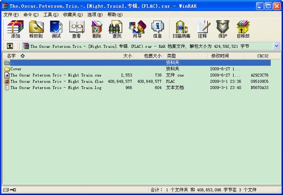The image size is (283, 195).
Task: Open the 帮助(H) menu
Action: (x=115, y=15)
